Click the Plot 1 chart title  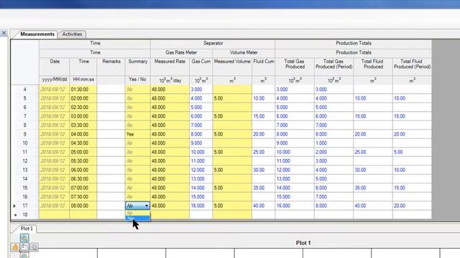(303, 243)
